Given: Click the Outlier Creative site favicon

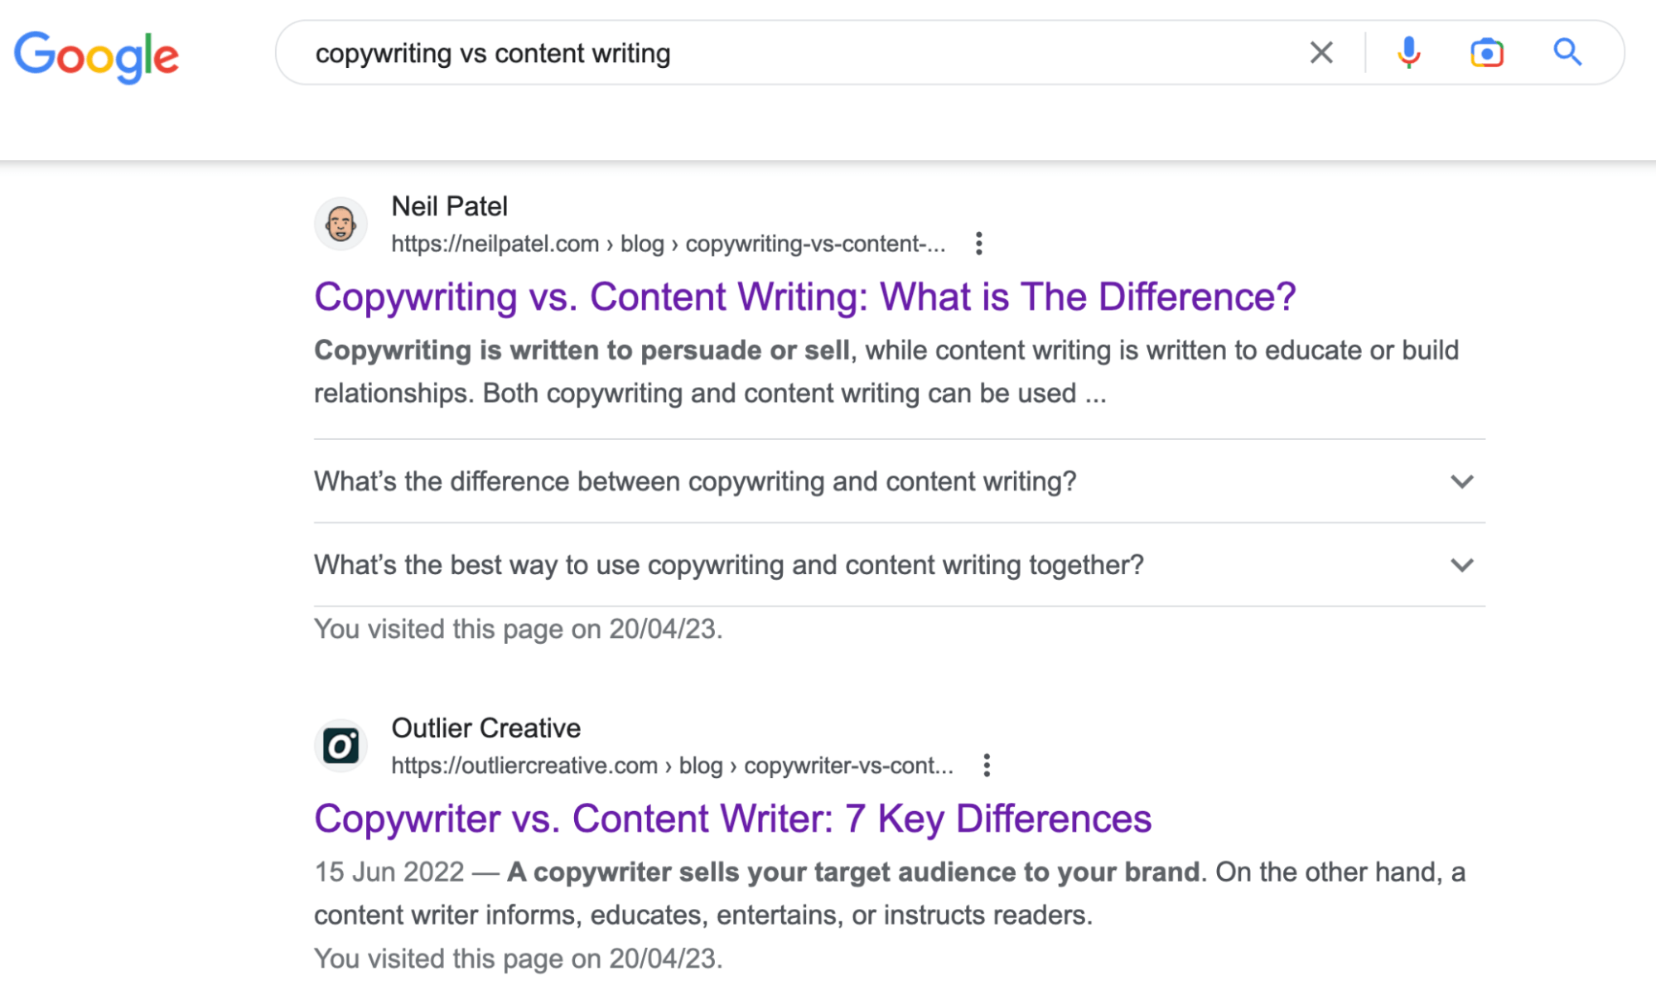Looking at the screenshot, I should coord(340,744).
